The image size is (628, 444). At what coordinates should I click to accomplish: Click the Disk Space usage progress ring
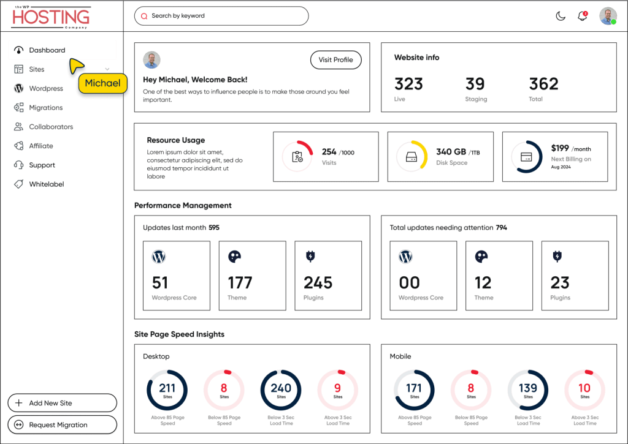coord(412,157)
